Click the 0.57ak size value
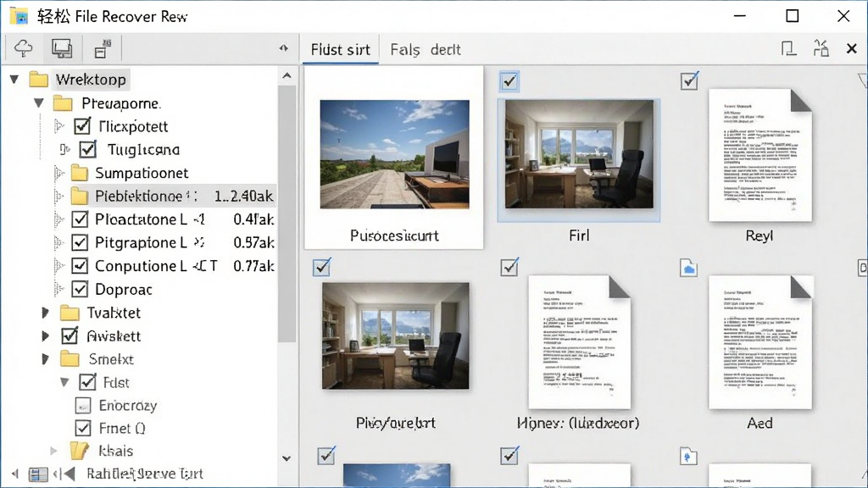This screenshot has height=488, width=868. point(253,243)
